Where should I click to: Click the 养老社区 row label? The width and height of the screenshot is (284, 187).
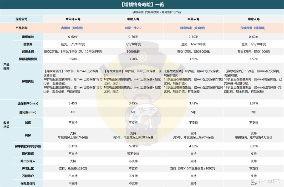coord(28,169)
